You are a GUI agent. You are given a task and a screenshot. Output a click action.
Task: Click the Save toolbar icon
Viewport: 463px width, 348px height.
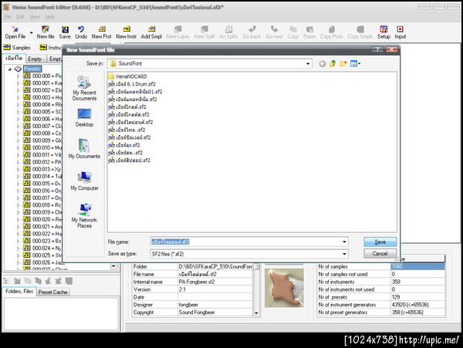point(65,32)
